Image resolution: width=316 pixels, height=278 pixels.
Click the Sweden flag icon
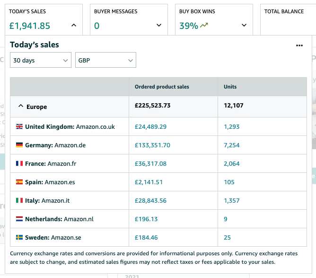19,237
